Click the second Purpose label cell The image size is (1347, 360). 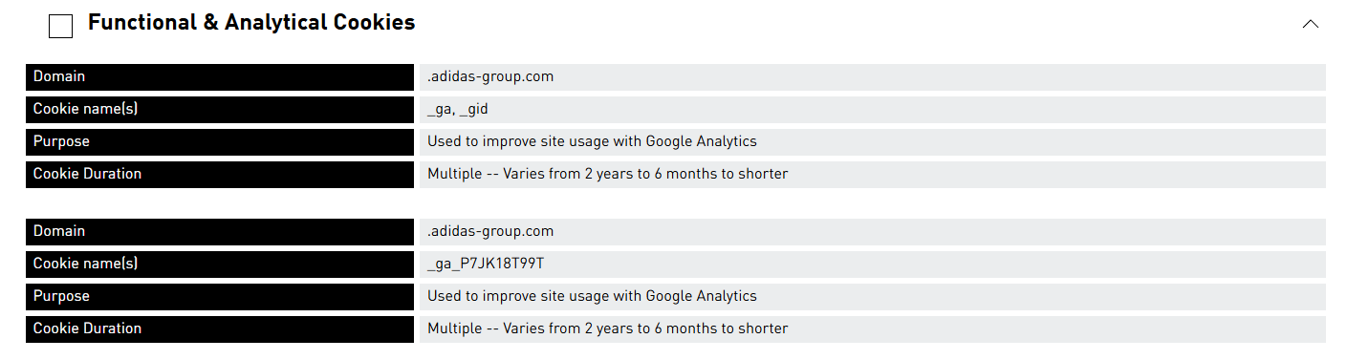(220, 297)
